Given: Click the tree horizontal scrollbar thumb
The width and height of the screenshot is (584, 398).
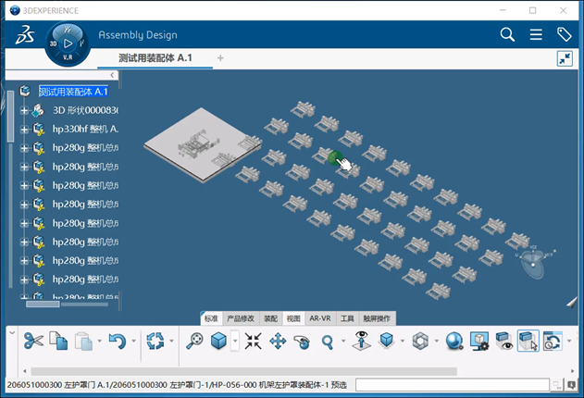Looking at the screenshot, I should tap(43, 305).
